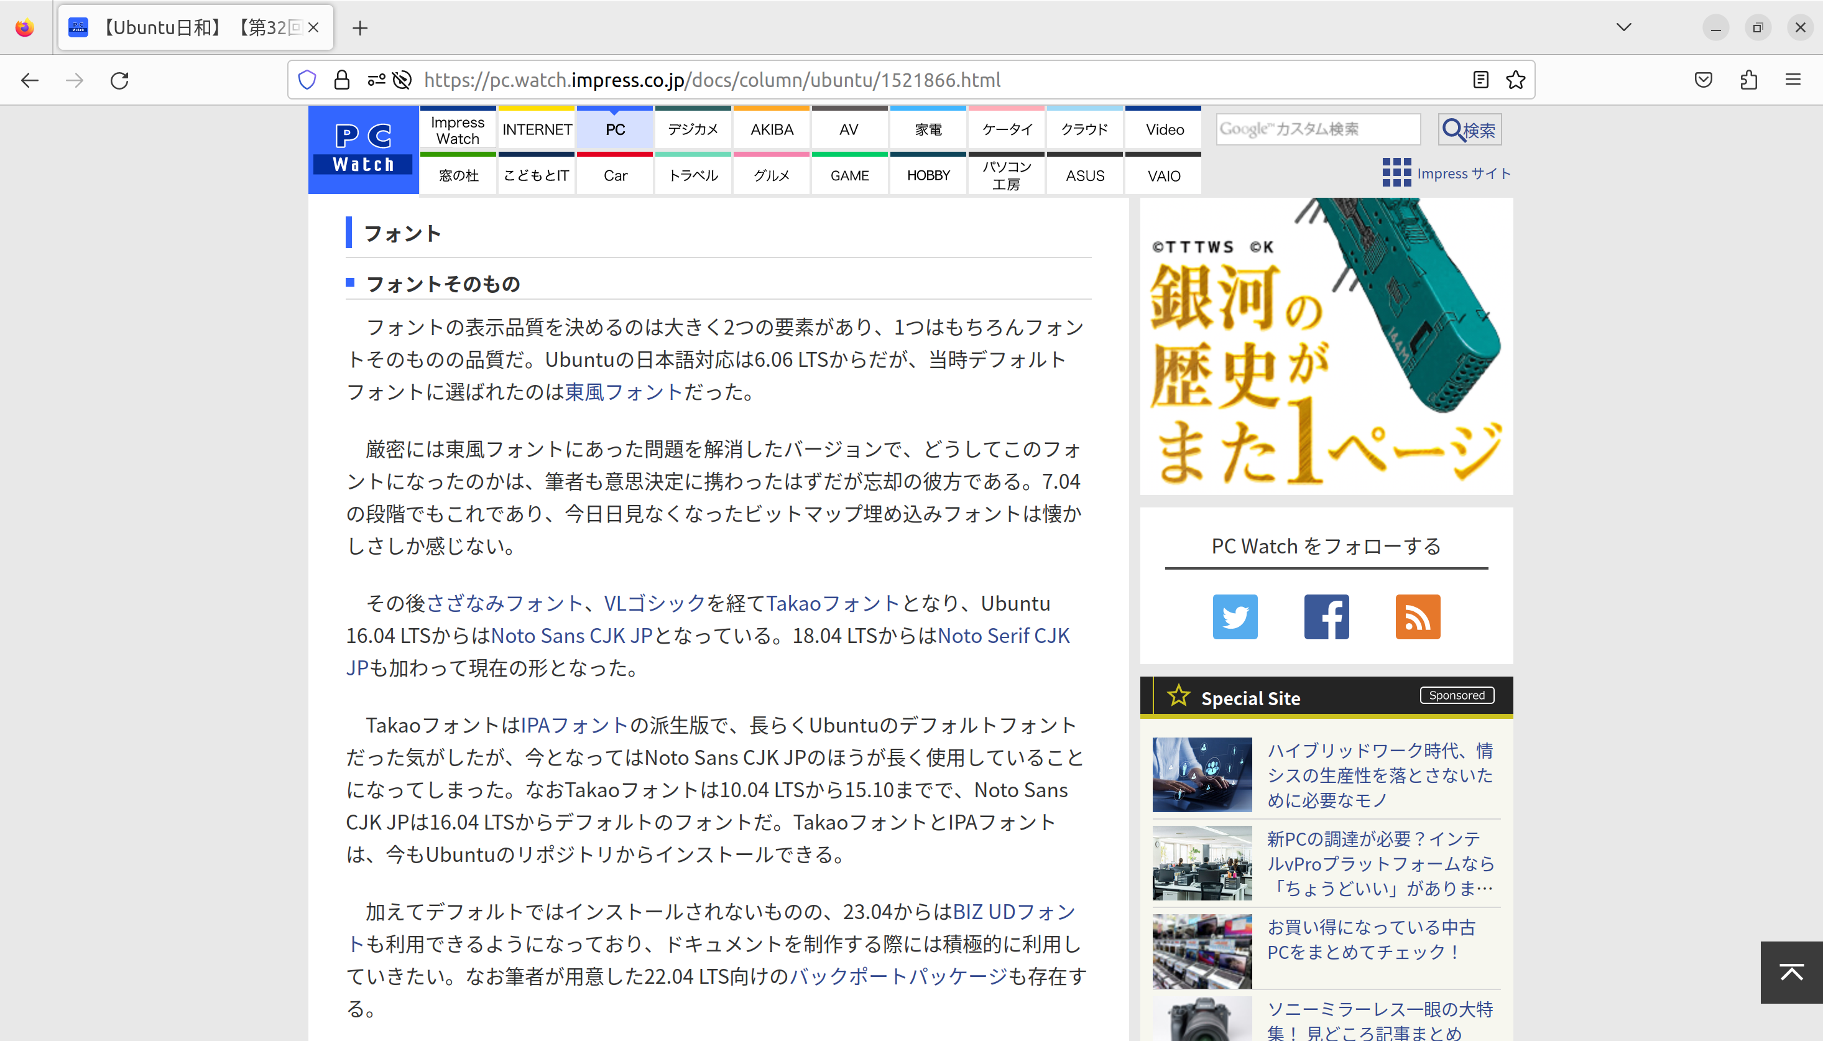Click the tracking protection shield icon
Screen dimensions: 1823x1041
pyautogui.click(x=307, y=80)
